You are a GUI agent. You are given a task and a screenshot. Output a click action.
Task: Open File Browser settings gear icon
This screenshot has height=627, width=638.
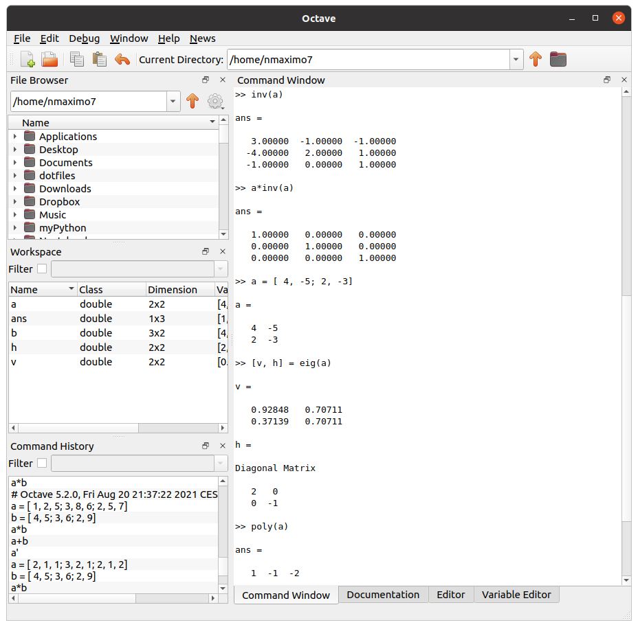(x=215, y=102)
